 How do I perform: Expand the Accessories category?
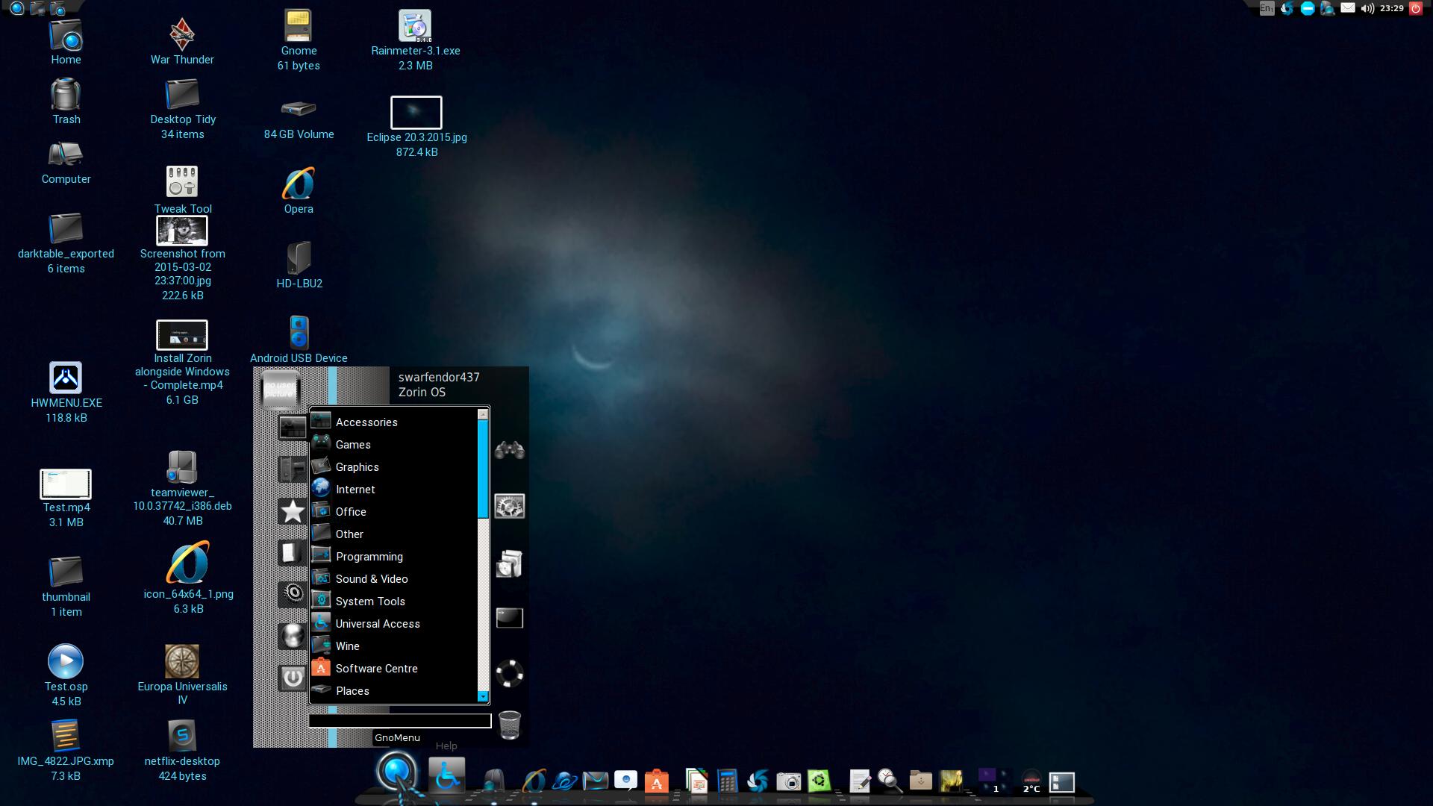[x=366, y=422]
